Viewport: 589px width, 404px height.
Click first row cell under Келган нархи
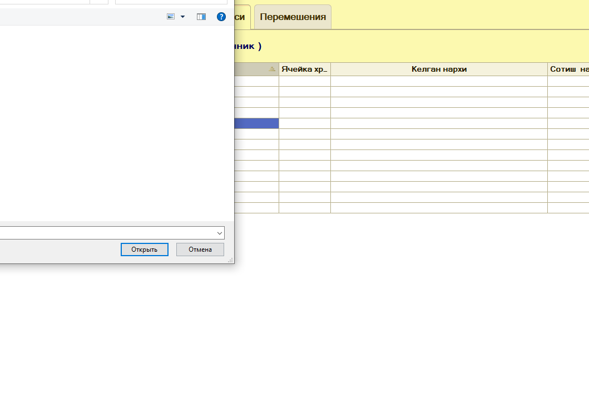(439, 81)
